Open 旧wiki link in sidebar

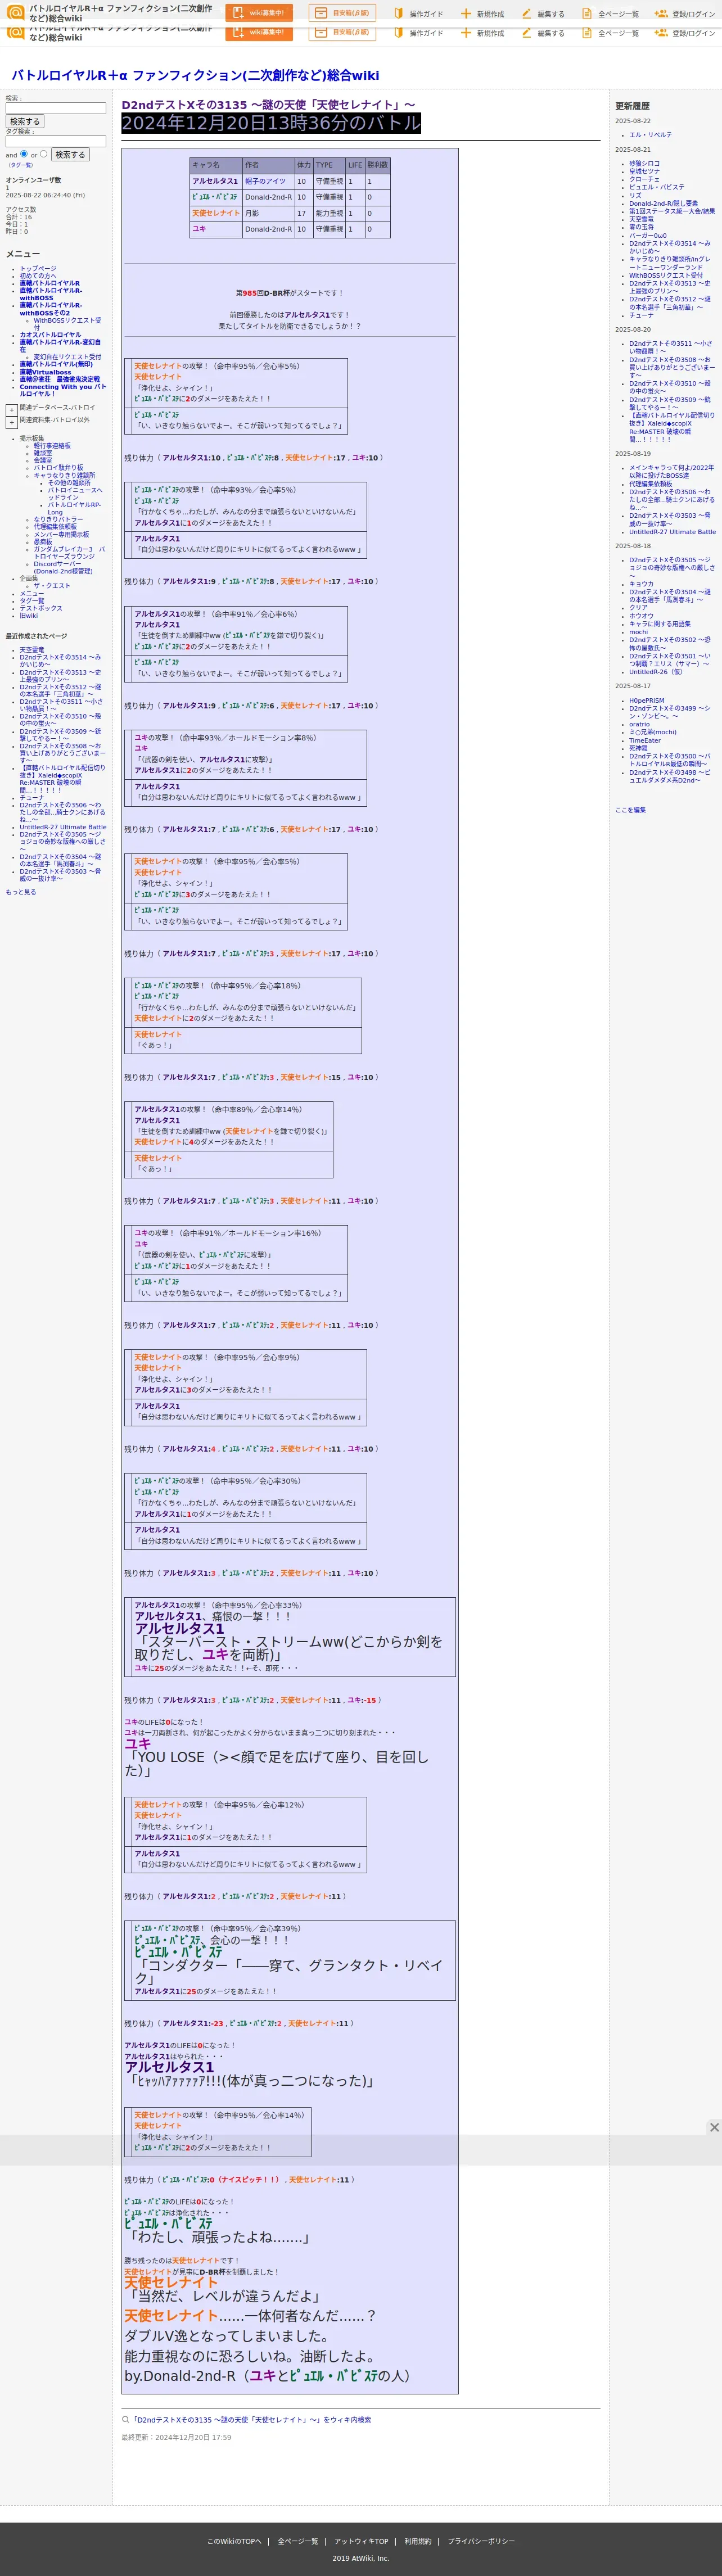[29, 615]
